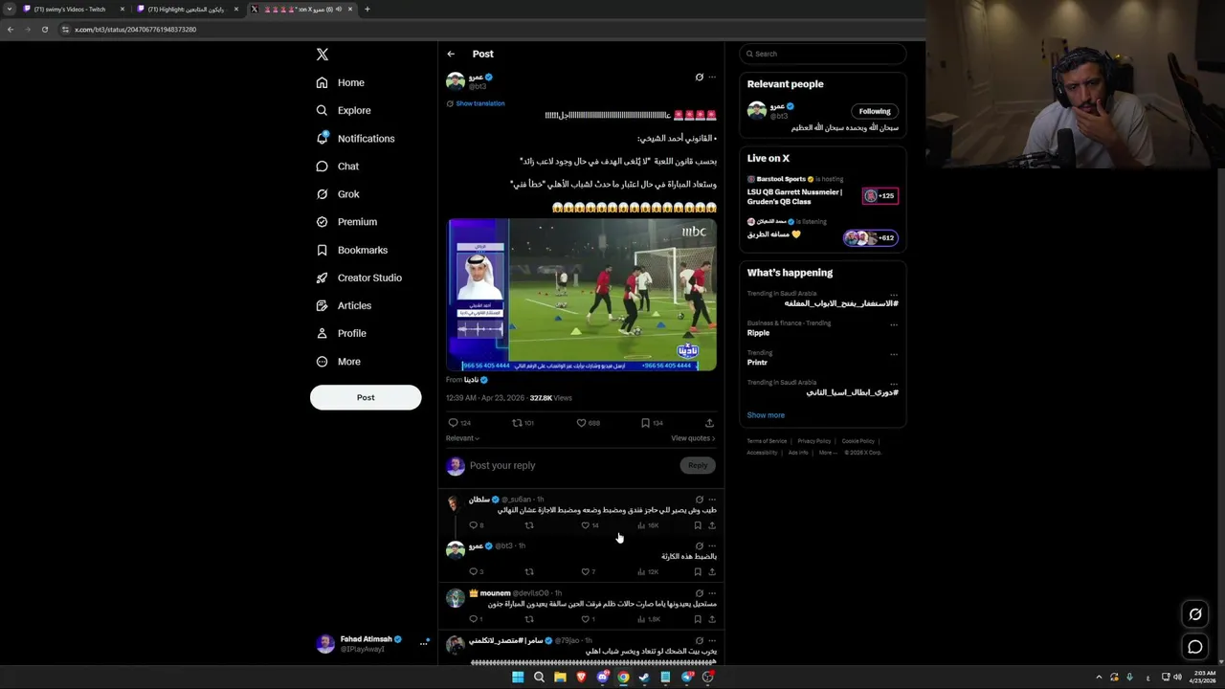Join Barstool Sports live space +125

point(880,196)
